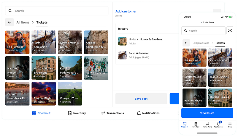Open Transactions in the mobile bottom bar

pos(207,125)
